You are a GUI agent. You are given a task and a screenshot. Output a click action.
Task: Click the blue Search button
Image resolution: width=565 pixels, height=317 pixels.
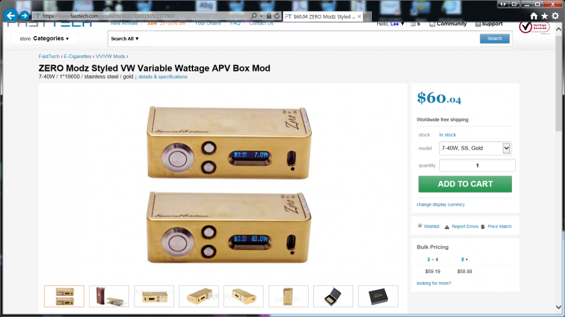495,39
